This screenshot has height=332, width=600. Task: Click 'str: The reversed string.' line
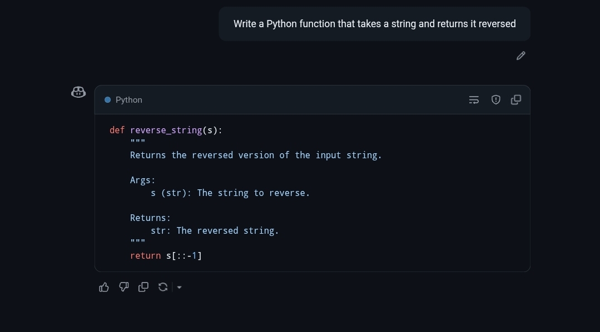point(215,231)
